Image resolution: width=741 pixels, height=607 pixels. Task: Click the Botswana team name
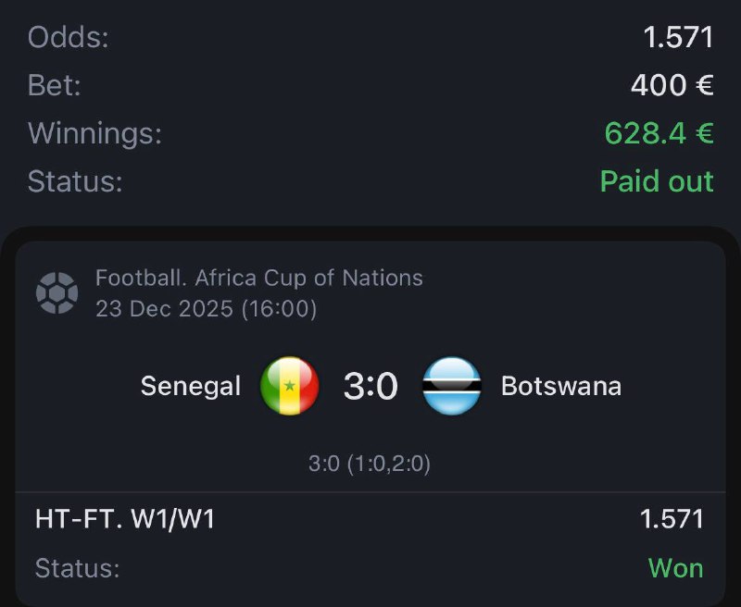coord(561,386)
